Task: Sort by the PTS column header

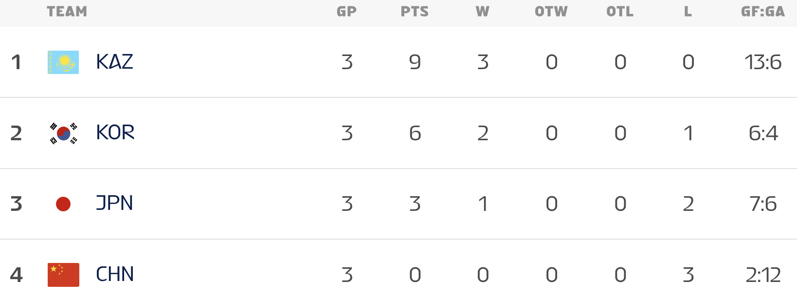Action: 415,12
